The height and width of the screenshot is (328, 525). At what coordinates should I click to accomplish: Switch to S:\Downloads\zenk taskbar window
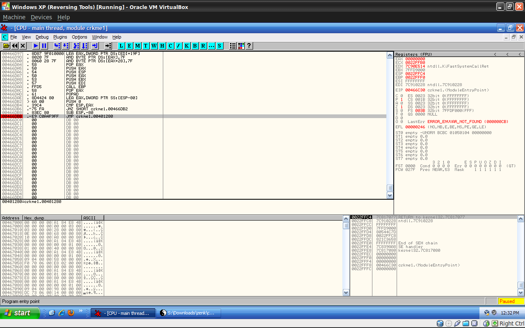pyautogui.click(x=189, y=313)
